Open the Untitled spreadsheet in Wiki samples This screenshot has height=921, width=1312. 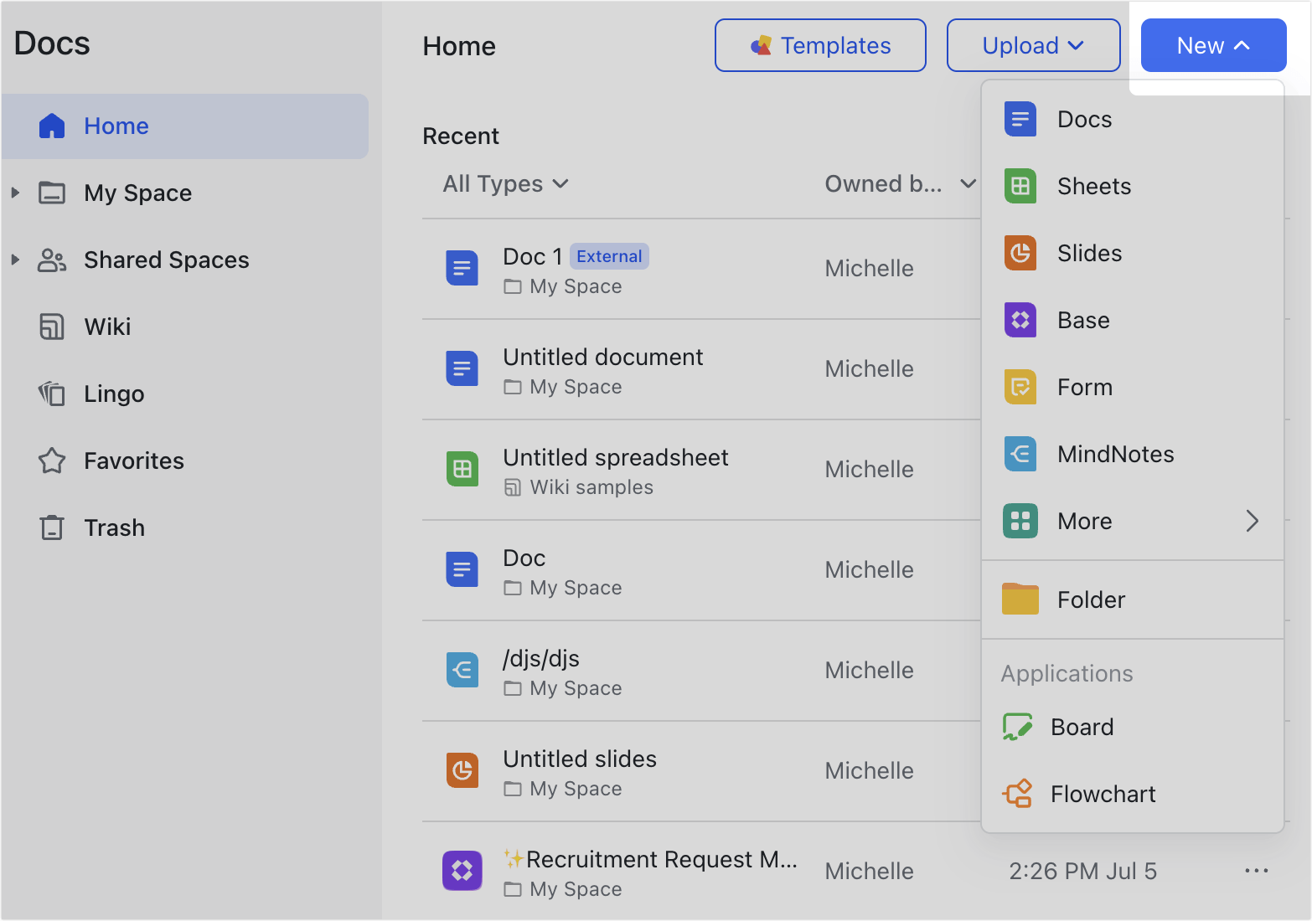(x=616, y=457)
